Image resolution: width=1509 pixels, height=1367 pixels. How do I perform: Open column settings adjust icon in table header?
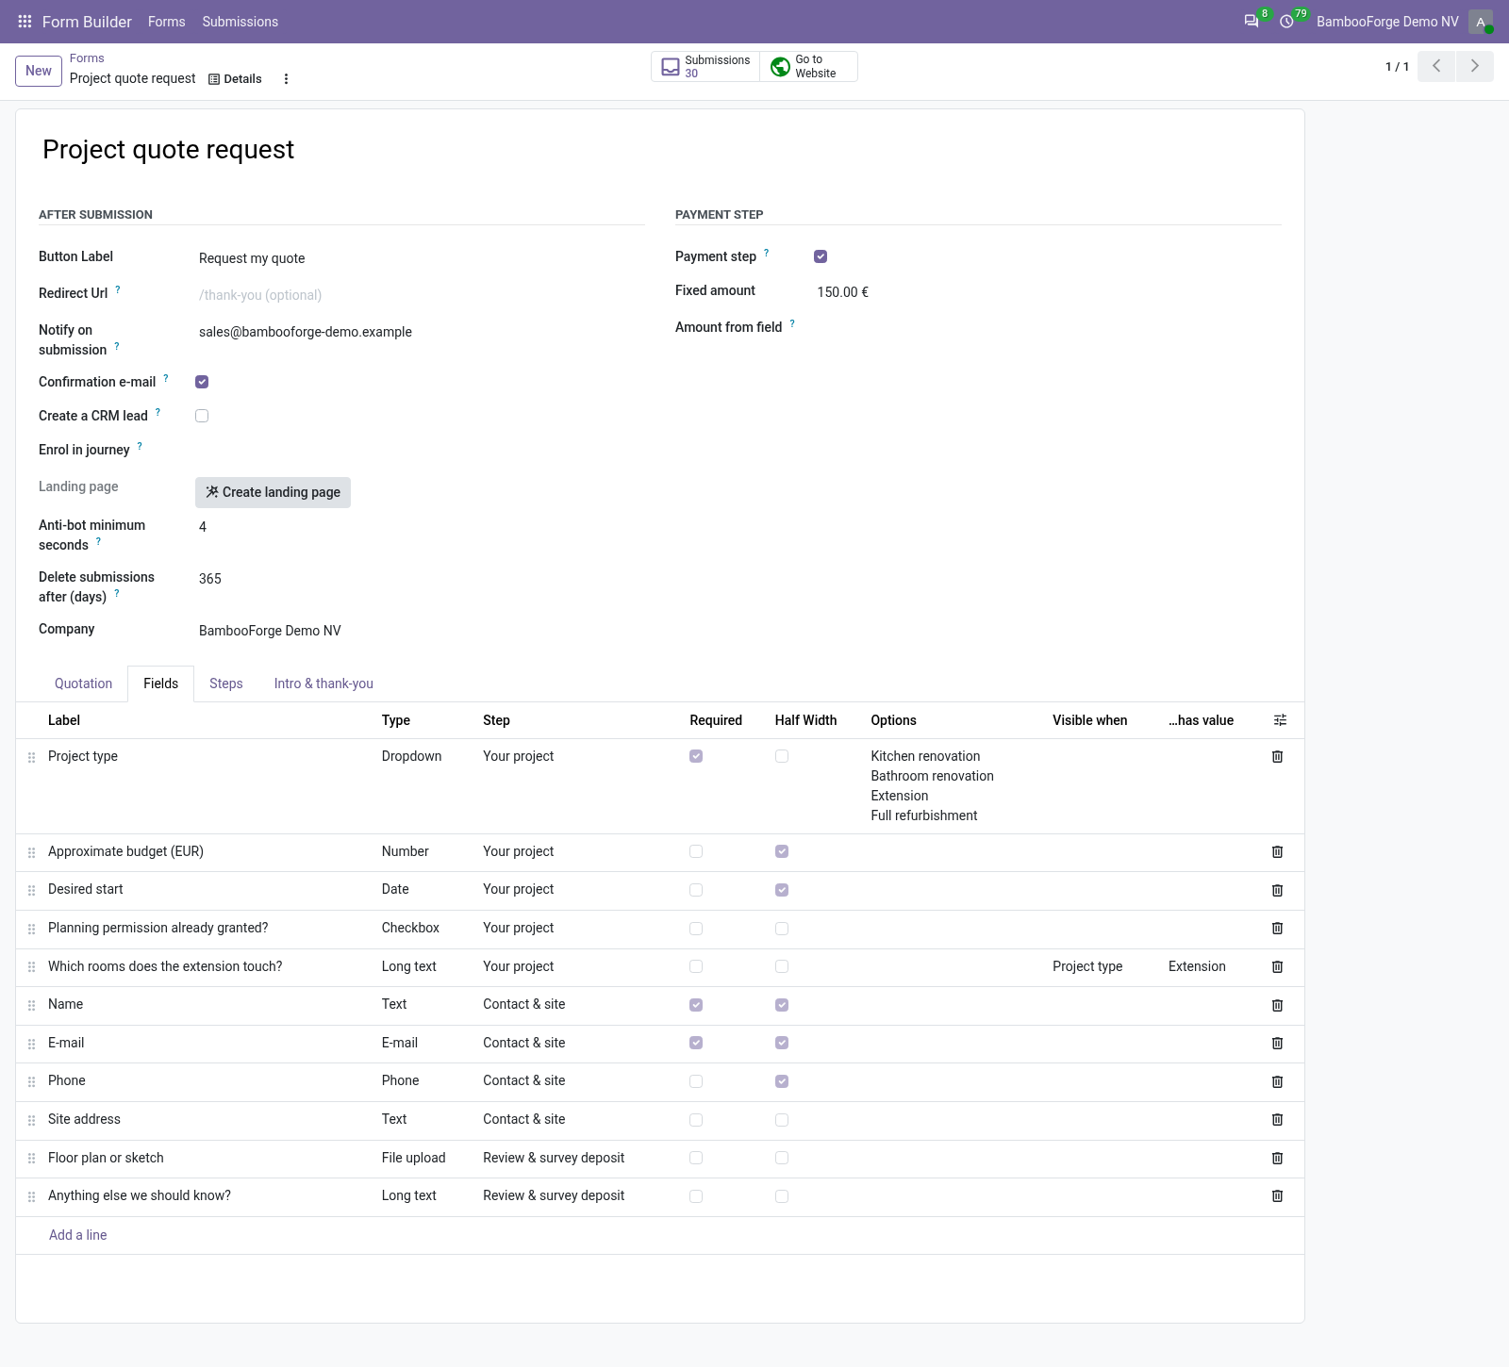tap(1280, 720)
